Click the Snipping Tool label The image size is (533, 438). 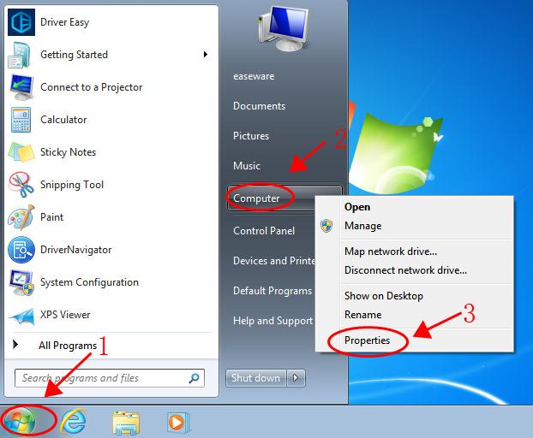(72, 185)
